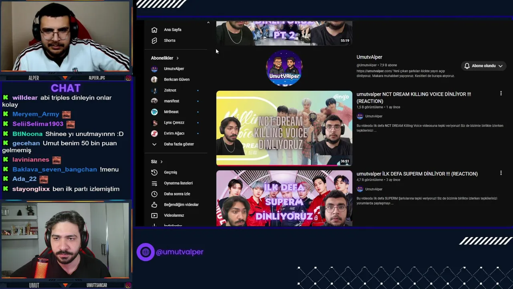The image size is (513, 289).
Task: Click username laviniannes in chat
Action: click(x=30, y=160)
